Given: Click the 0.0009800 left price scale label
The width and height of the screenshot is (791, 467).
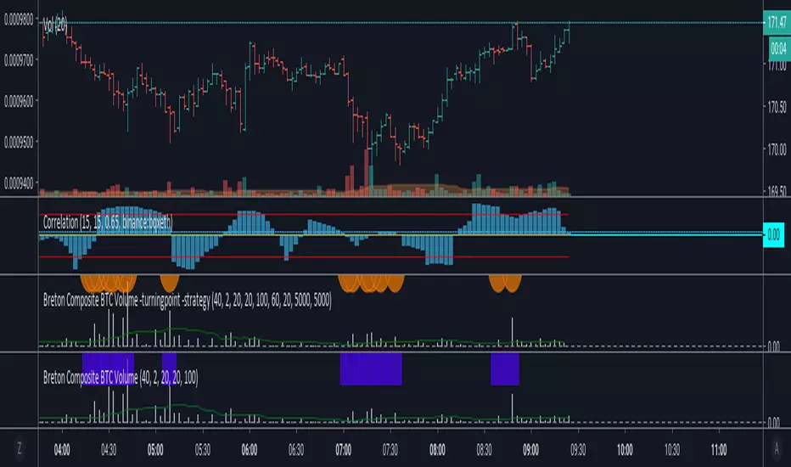Looking at the screenshot, I should click(x=19, y=20).
